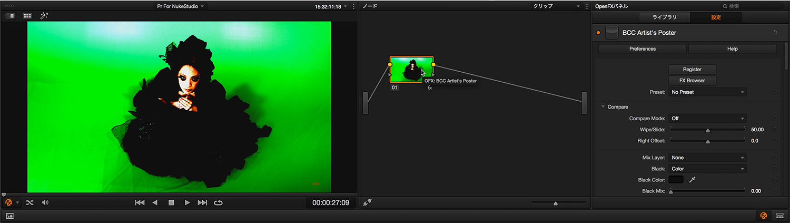The height and width of the screenshot is (223, 790).
Task: Open the Compare Mode dropdown
Action: click(x=707, y=119)
